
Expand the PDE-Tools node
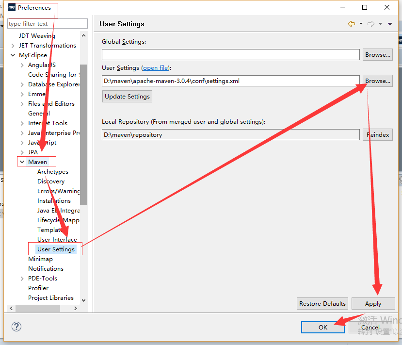tap(22, 279)
